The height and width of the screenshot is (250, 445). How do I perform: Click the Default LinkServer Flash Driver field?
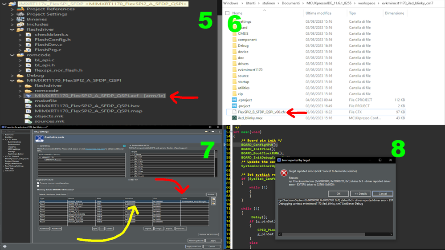point(136,194)
